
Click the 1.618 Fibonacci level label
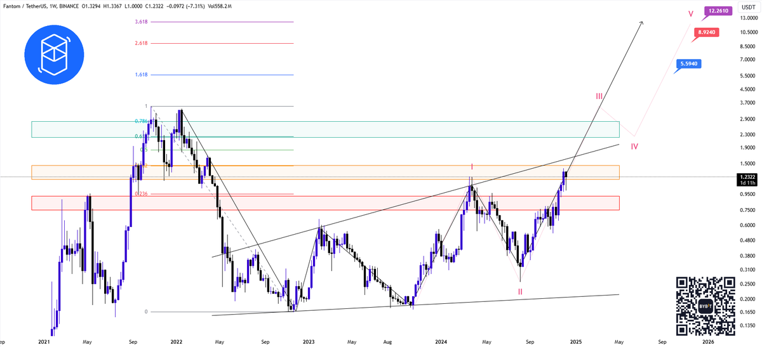click(142, 75)
